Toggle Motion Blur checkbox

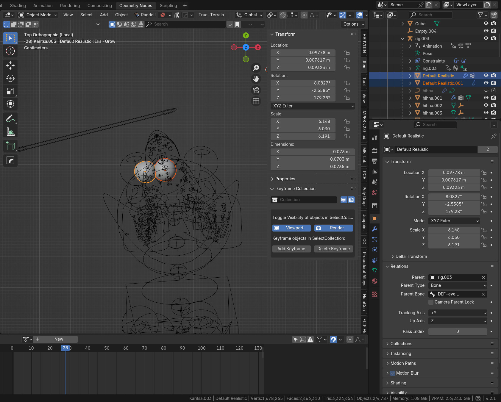pyautogui.click(x=393, y=373)
